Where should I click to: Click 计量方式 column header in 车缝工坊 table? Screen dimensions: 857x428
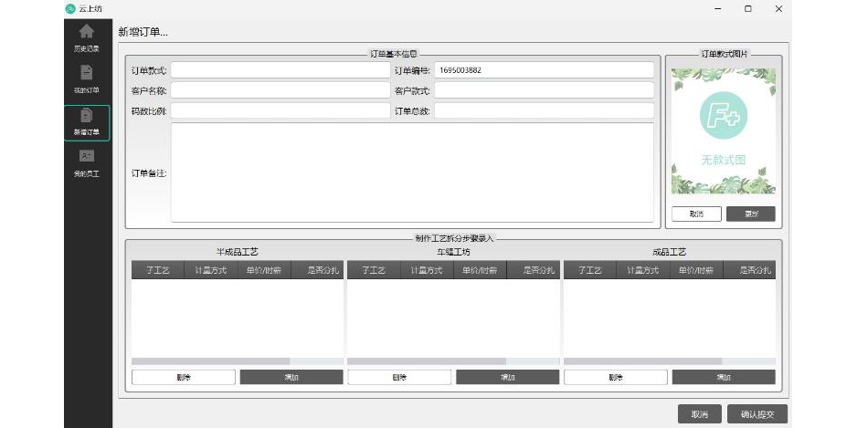coord(427,270)
